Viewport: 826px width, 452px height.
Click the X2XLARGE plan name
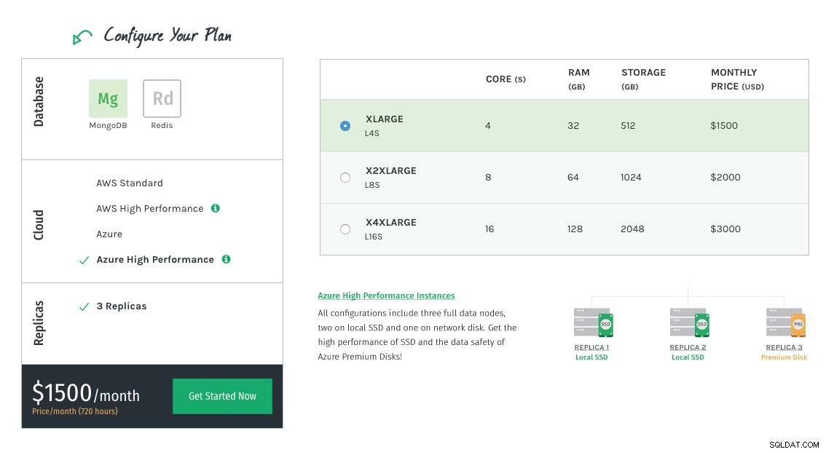391,170
